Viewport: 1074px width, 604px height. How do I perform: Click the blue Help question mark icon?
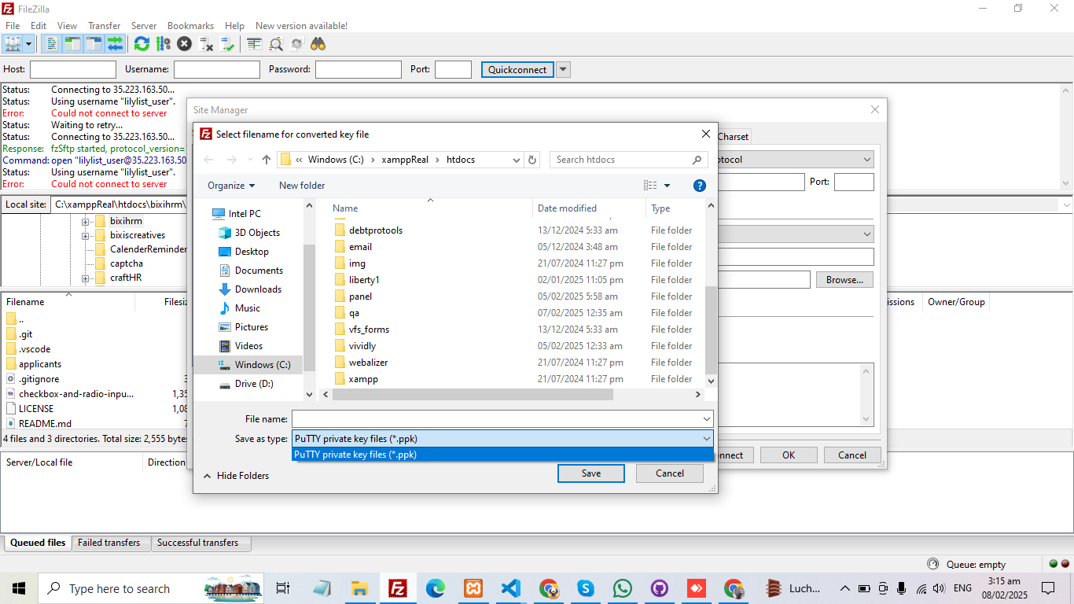(699, 186)
